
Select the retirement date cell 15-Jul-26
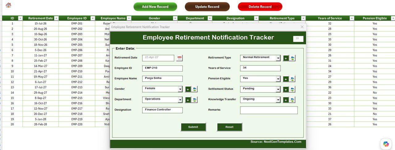[40, 23]
